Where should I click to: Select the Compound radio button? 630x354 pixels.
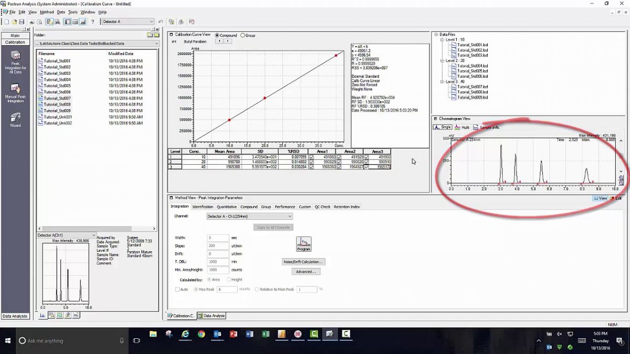(x=217, y=35)
